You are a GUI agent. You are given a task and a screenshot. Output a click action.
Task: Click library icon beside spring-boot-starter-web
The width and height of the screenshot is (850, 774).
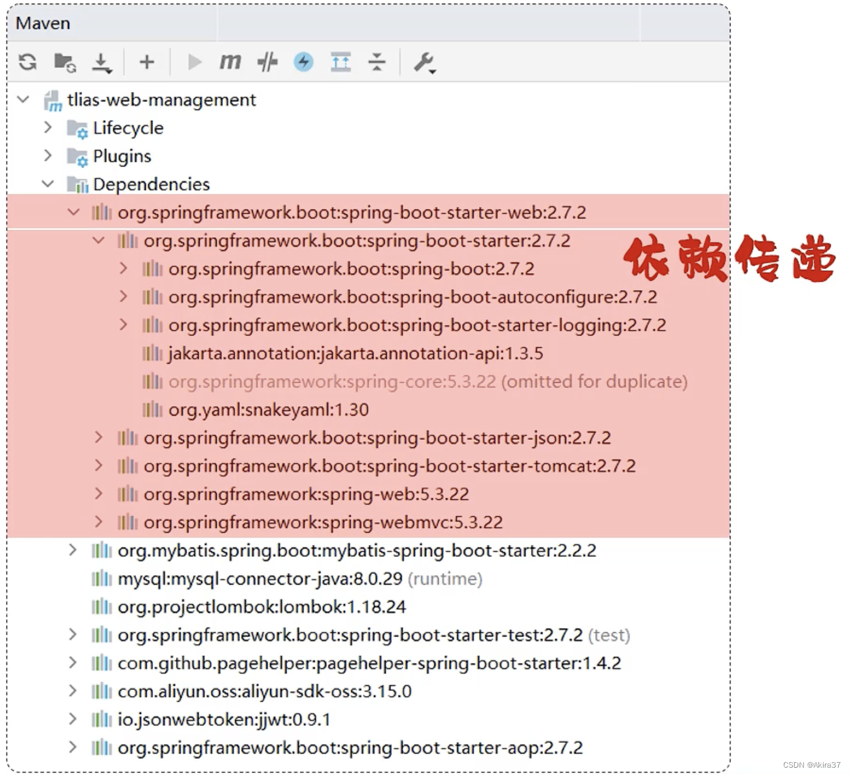tap(101, 212)
